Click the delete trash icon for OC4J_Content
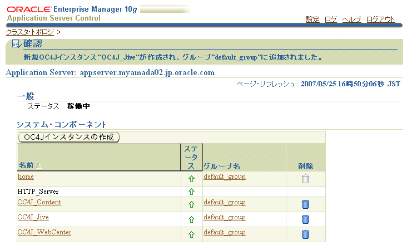The width and height of the screenshot is (407, 245). coord(305,204)
